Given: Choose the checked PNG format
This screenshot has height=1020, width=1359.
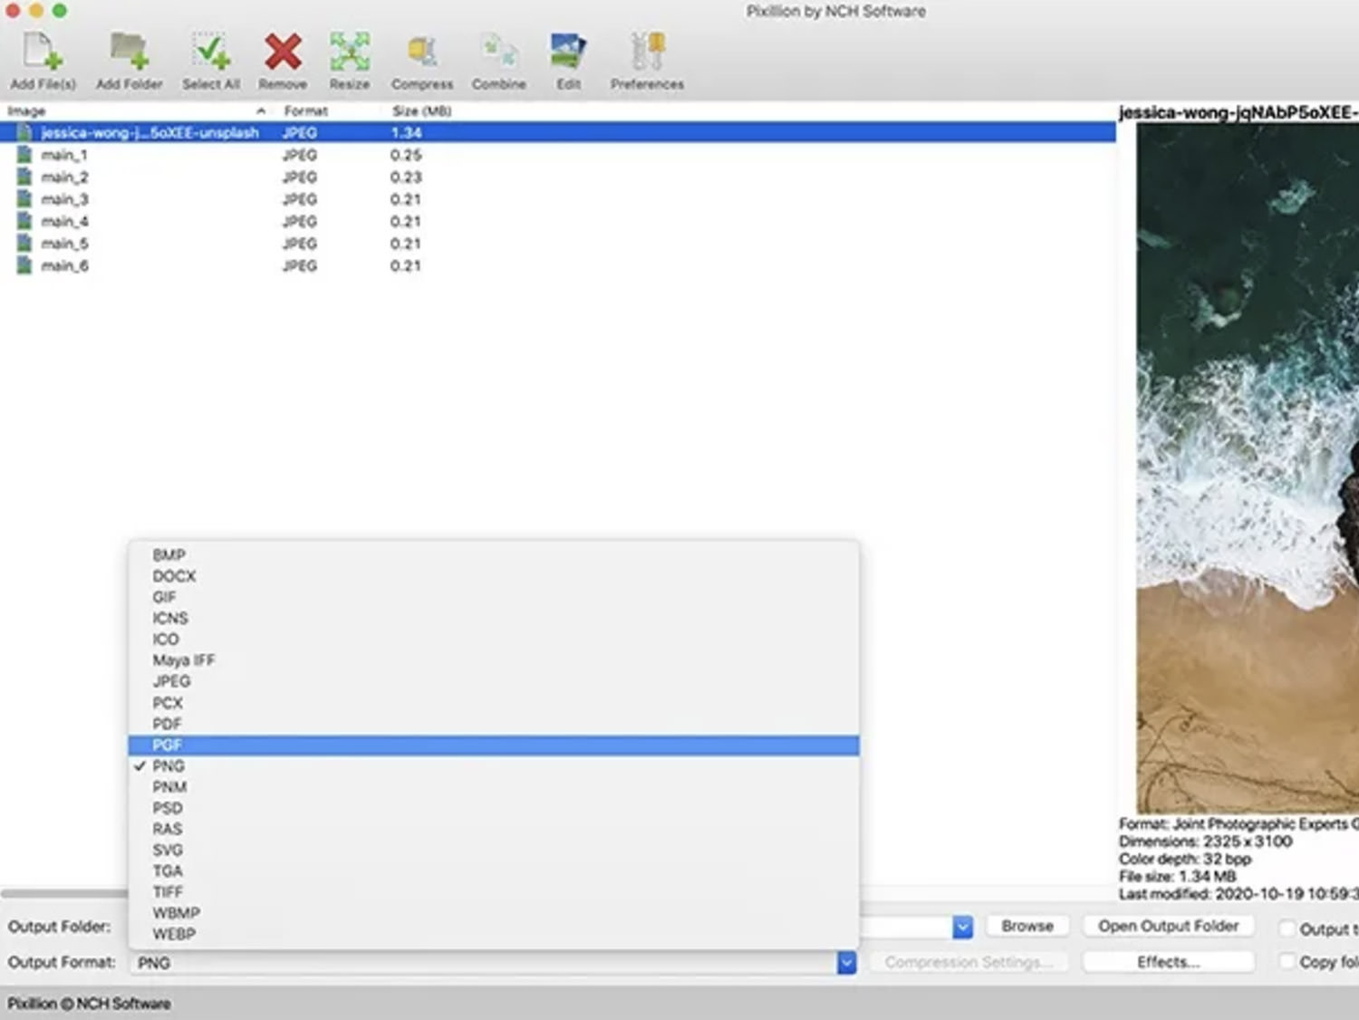Looking at the screenshot, I should pyautogui.click(x=494, y=766).
